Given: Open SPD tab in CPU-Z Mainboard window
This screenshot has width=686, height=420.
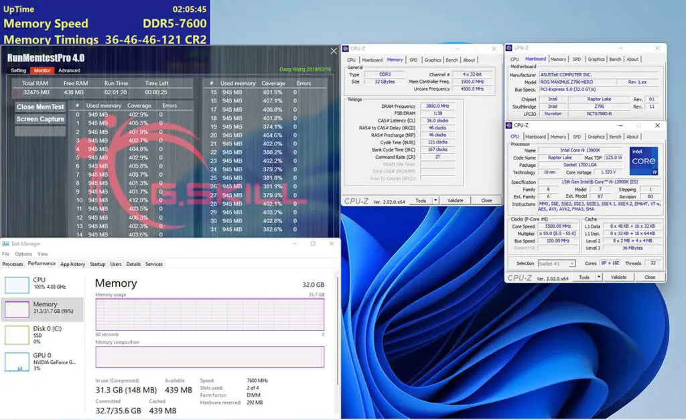Looking at the screenshot, I should pos(577,59).
